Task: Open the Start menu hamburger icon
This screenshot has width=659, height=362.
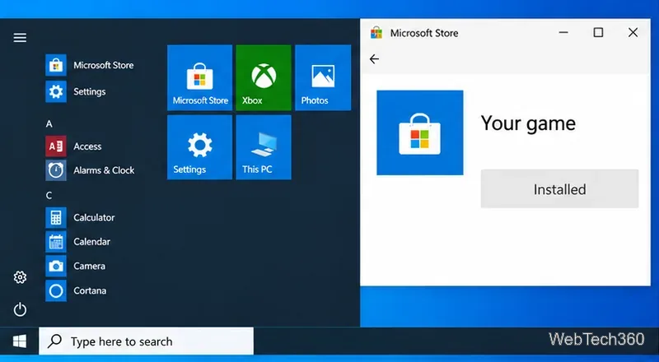Action: click(x=20, y=38)
